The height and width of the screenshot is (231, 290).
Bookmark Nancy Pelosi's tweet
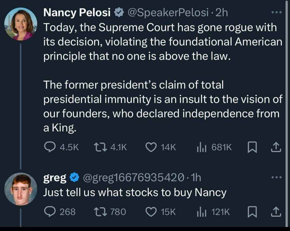[x=252, y=147]
